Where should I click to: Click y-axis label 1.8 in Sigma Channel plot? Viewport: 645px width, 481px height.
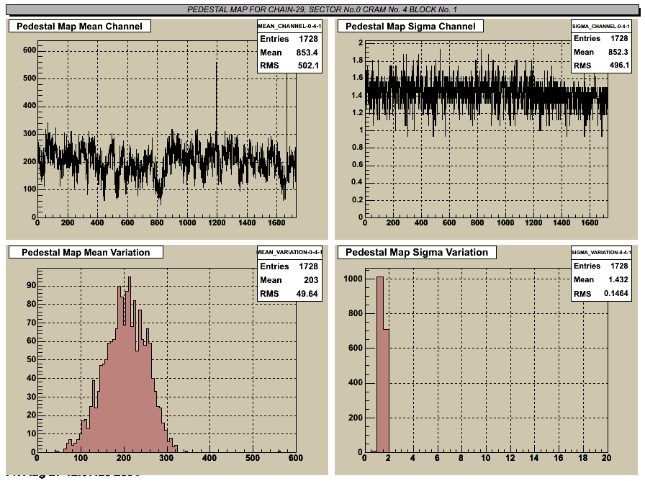(x=358, y=60)
